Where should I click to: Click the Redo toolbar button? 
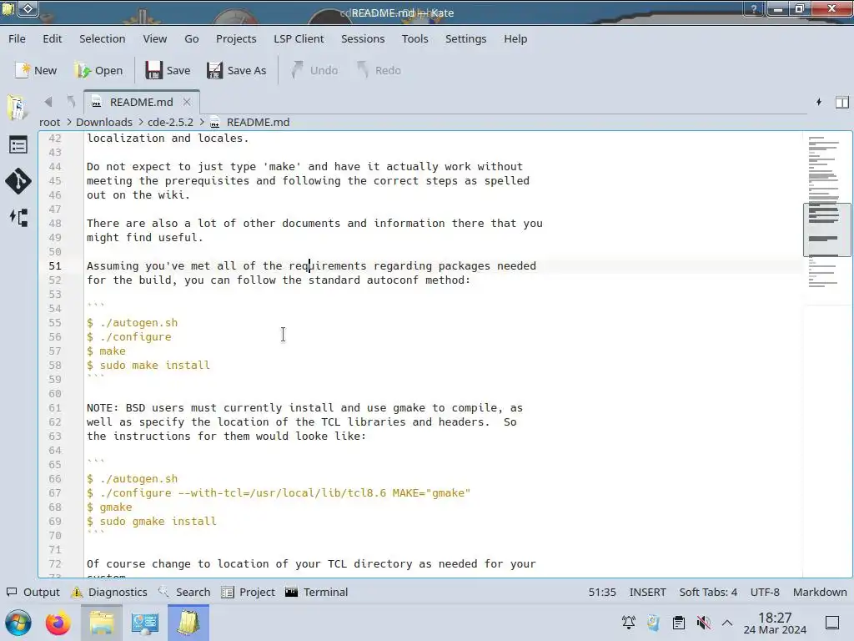[x=379, y=70]
